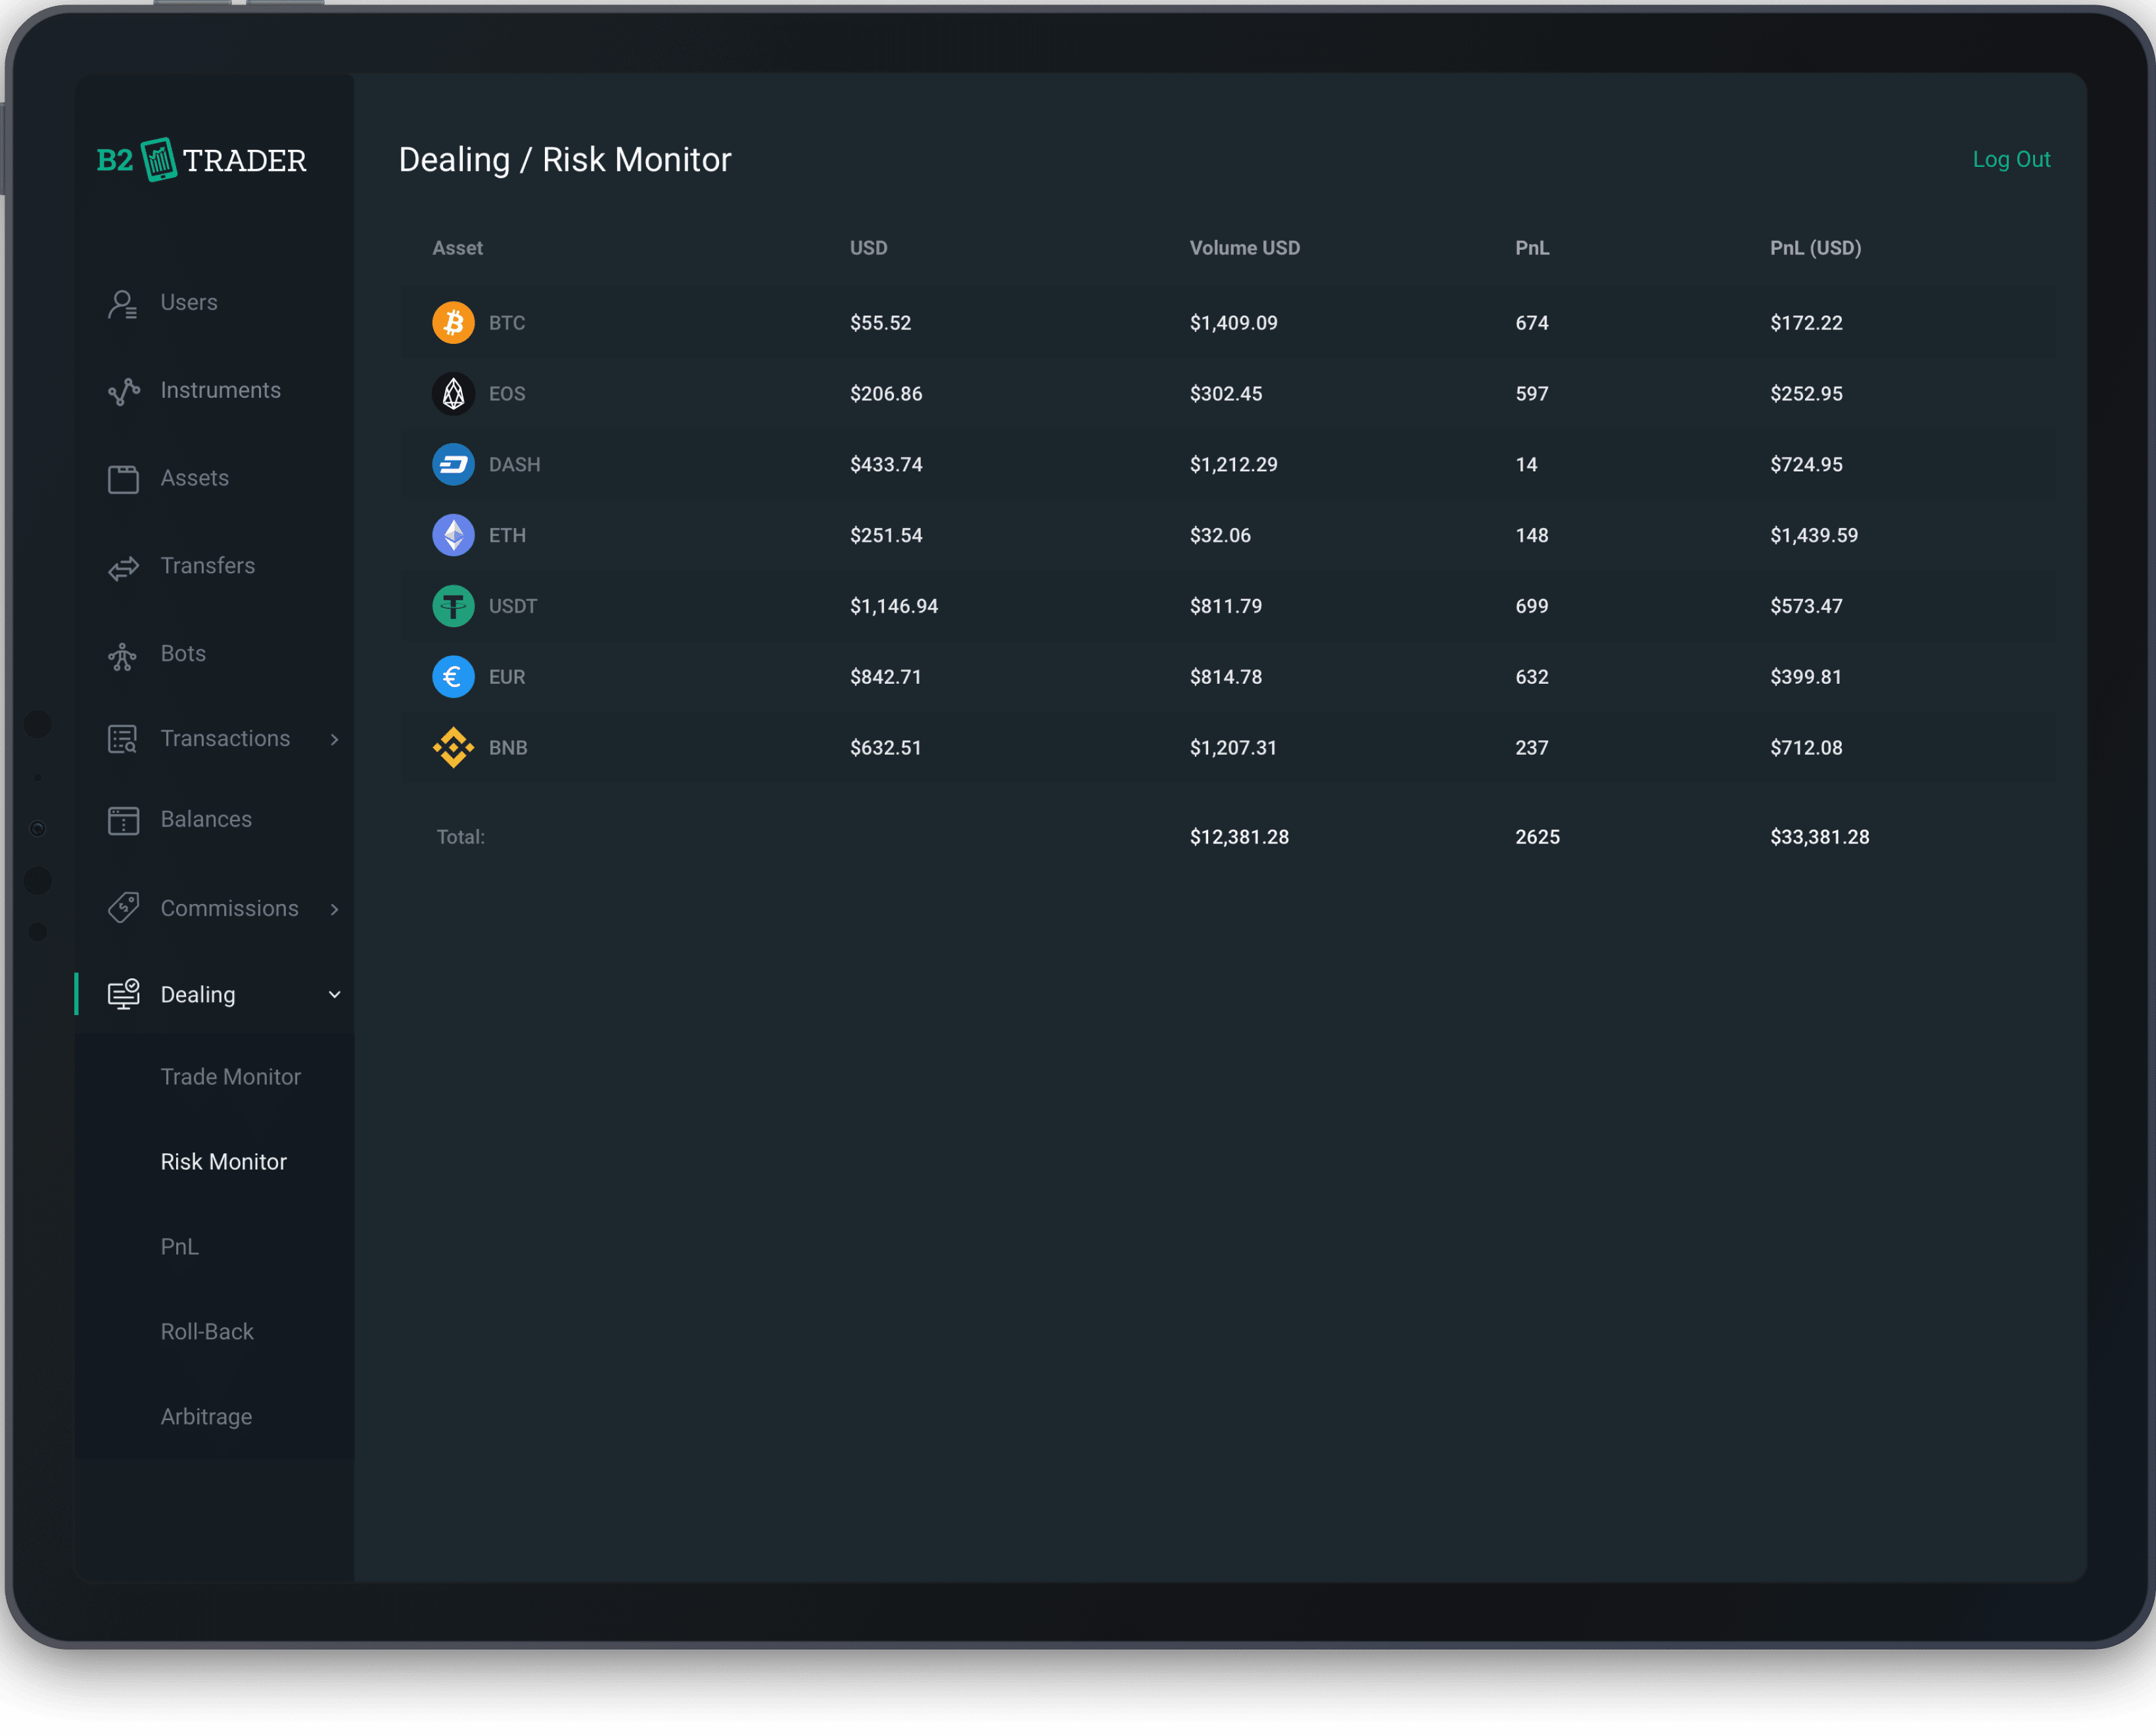Click the Users sidebar icon

pyautogui.click(x=123, y=304)
